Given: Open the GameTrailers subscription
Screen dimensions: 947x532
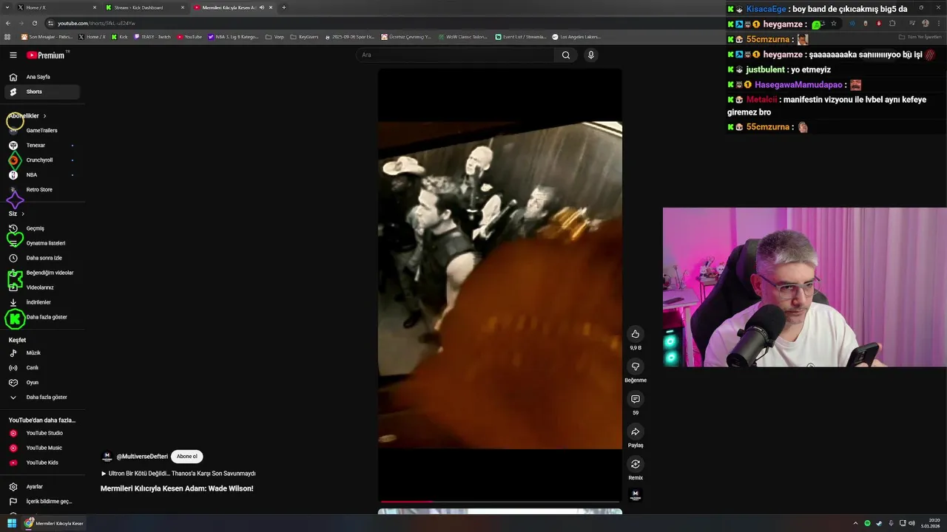Looking at the screenshot, I should click(43, 131).
